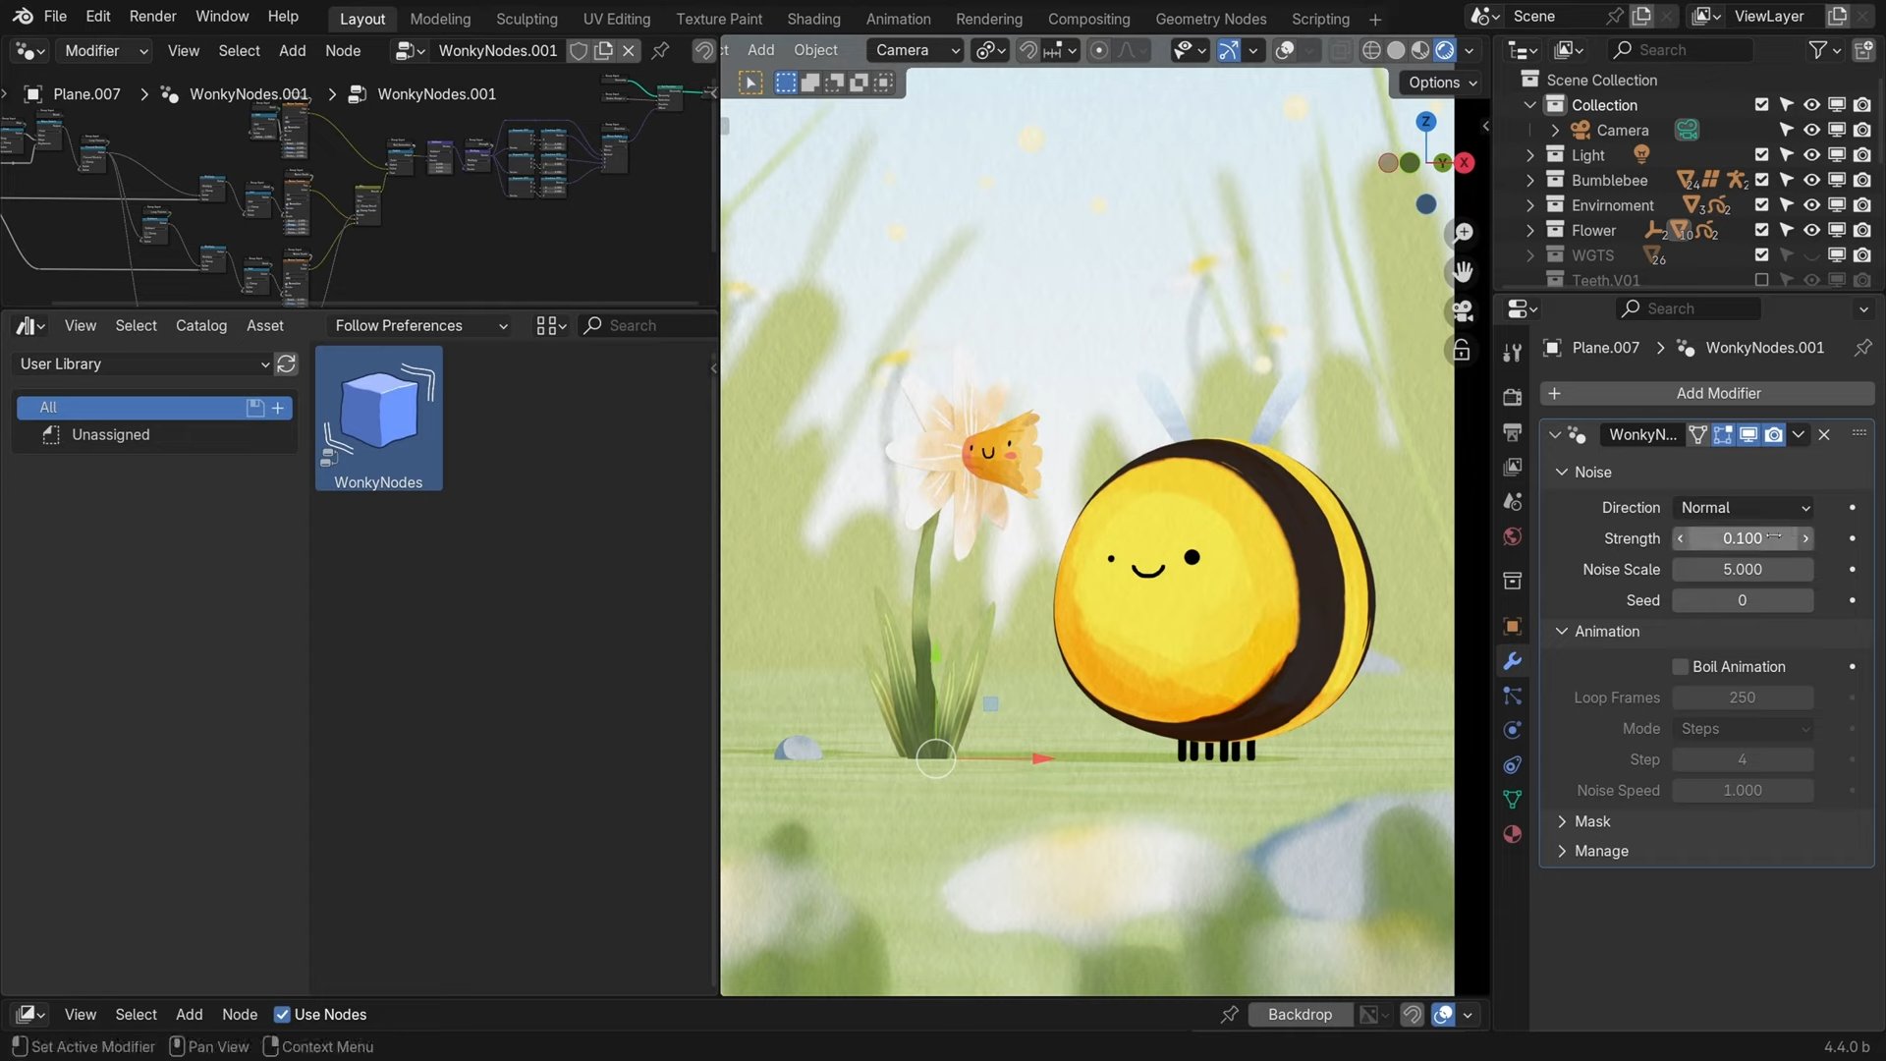
Task: Click the pan hand viewport gizmo
Action: pyautogui.click(x=1463, y=272)
